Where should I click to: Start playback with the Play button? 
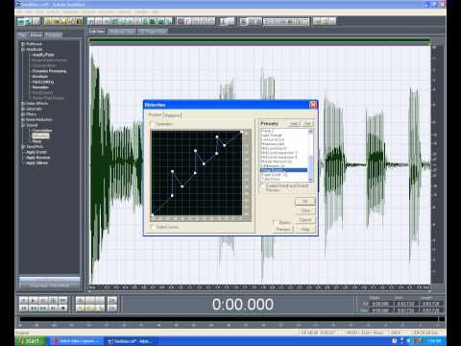[34, 300]
